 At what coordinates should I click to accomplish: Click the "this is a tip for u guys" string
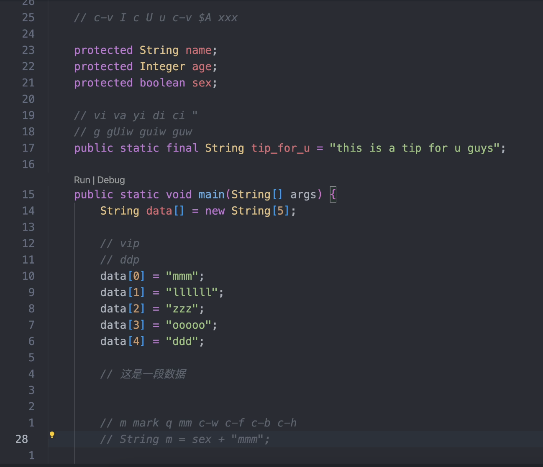tap(414, 148)
